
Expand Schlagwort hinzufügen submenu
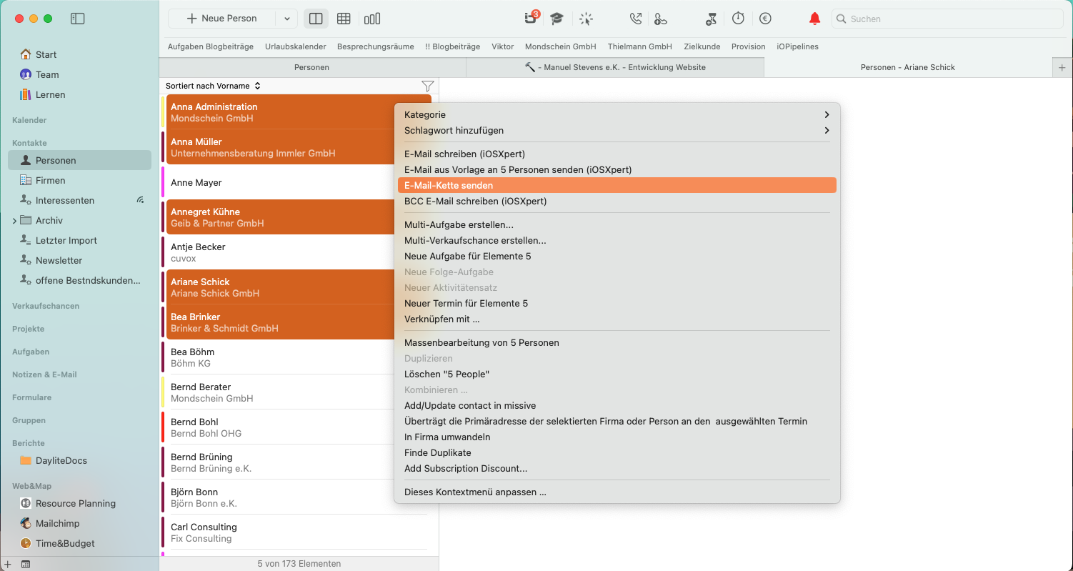617,130
